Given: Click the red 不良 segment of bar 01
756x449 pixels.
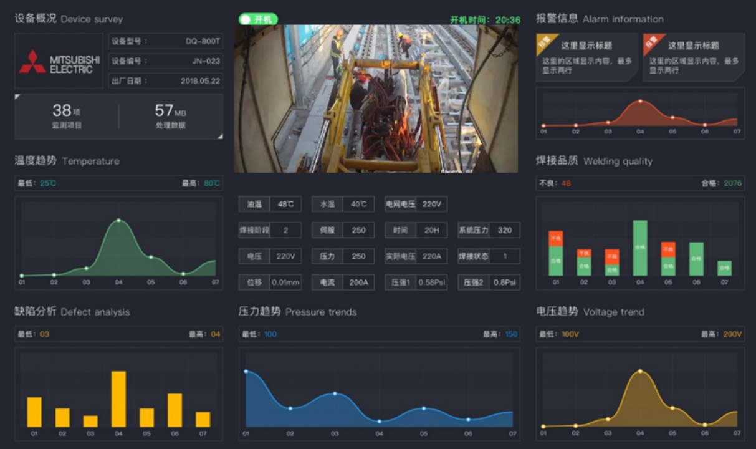Looking at the screenshot, I should [x=556, y=238].
